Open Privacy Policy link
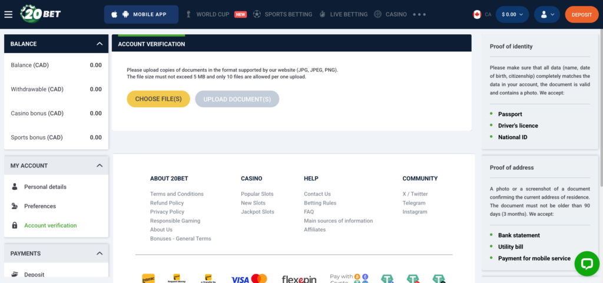Image resolution: width=603 pixels, height=283 pixels. [167, 212]
